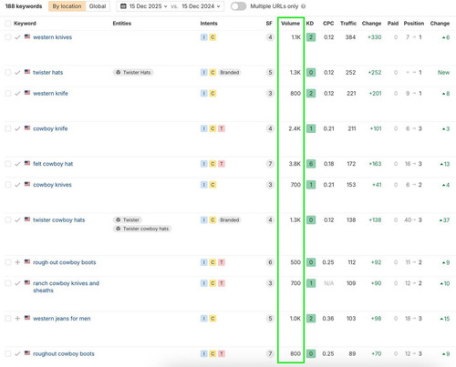Click the calendar icon in the date selector

pyautogui.click(x=123, y=6)
